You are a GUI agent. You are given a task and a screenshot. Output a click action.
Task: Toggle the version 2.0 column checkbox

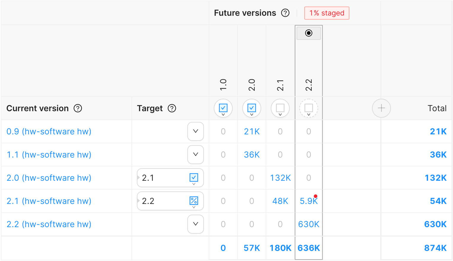click(x=252, y=108)
